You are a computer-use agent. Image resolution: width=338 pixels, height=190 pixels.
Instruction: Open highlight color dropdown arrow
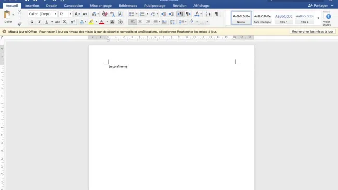(x=96, y=22)
